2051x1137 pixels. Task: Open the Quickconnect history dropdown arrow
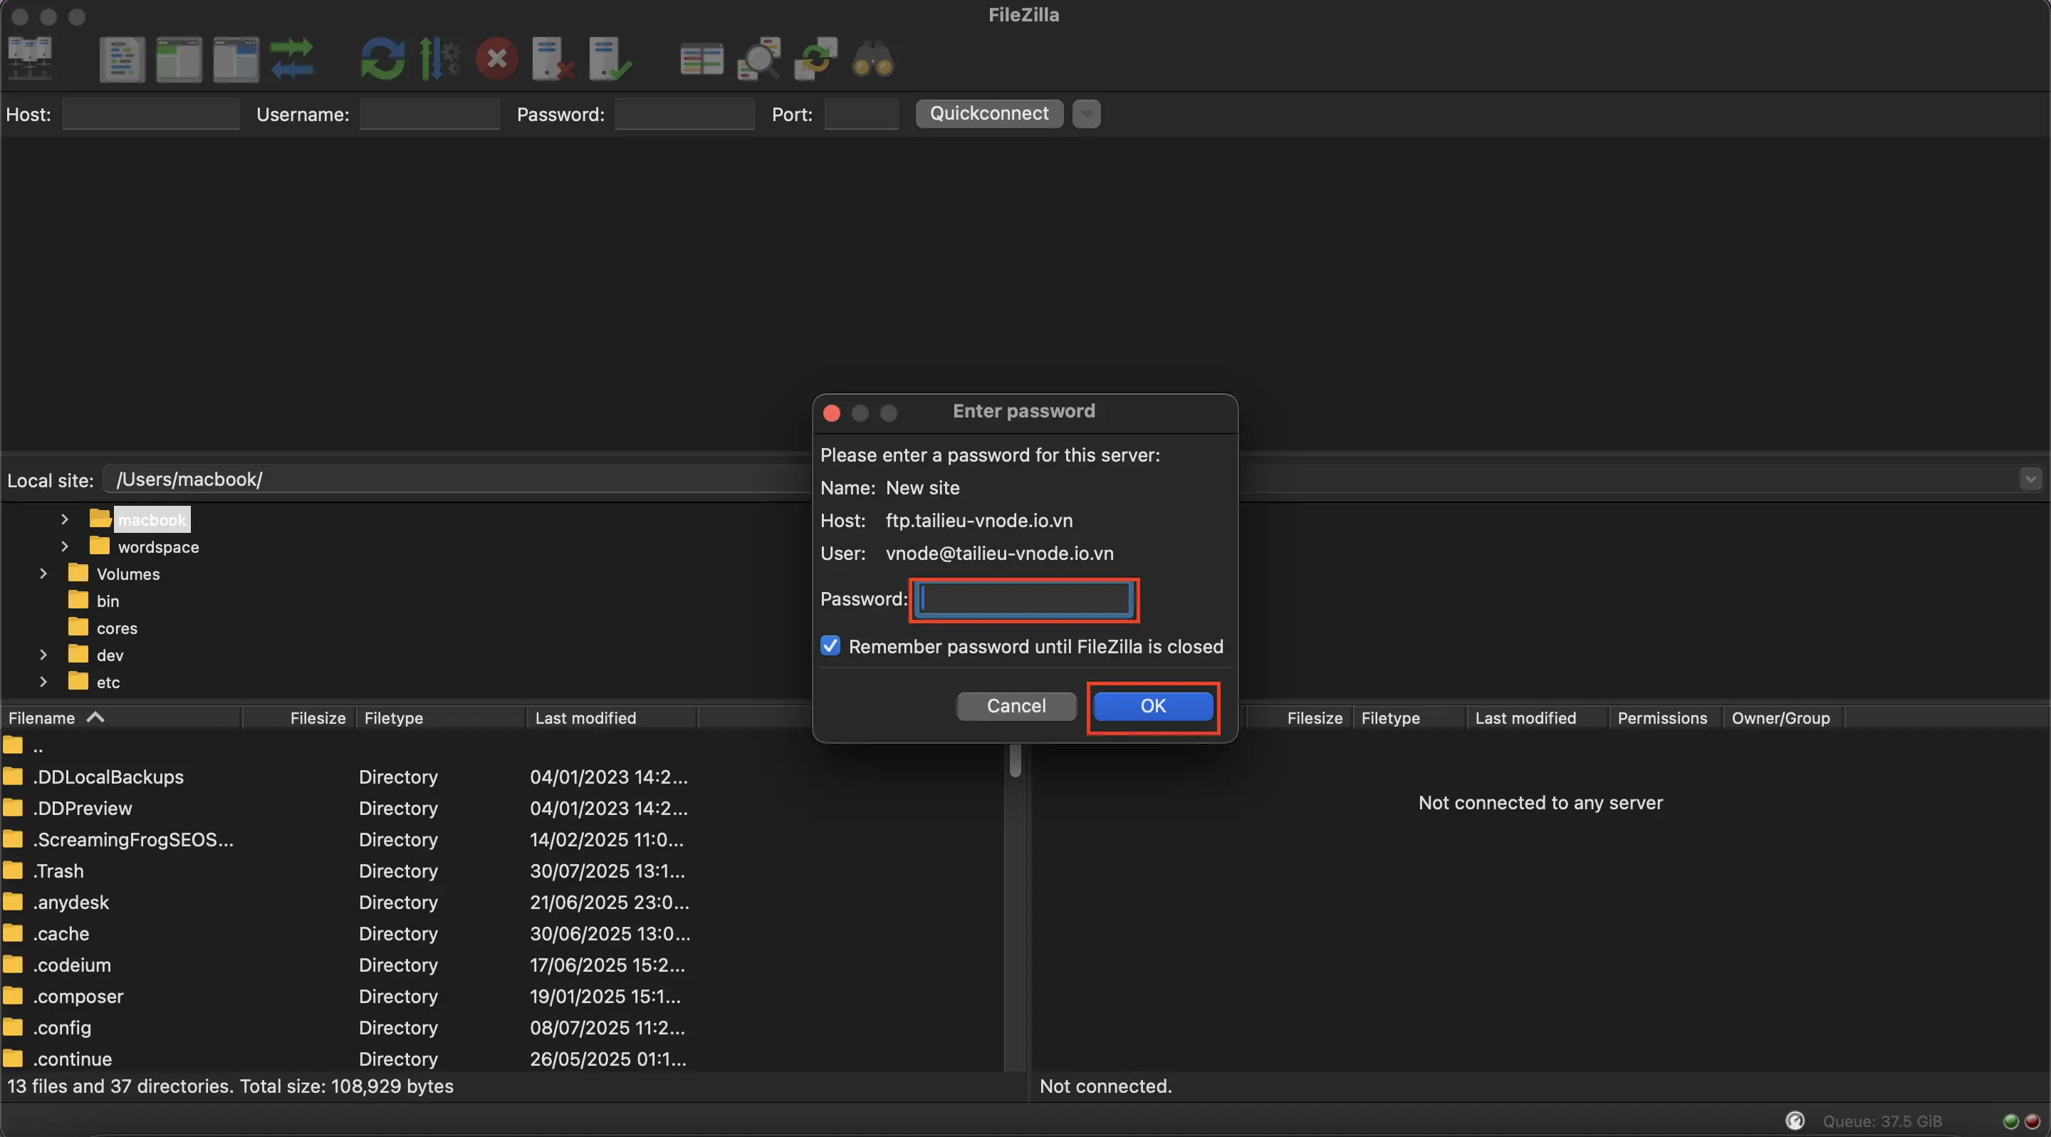[x=1086, y=114]
